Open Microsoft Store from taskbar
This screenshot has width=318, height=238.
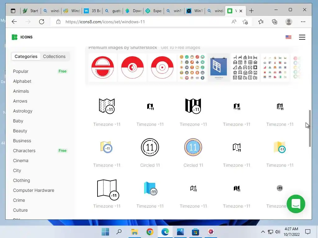click(195, 232)
